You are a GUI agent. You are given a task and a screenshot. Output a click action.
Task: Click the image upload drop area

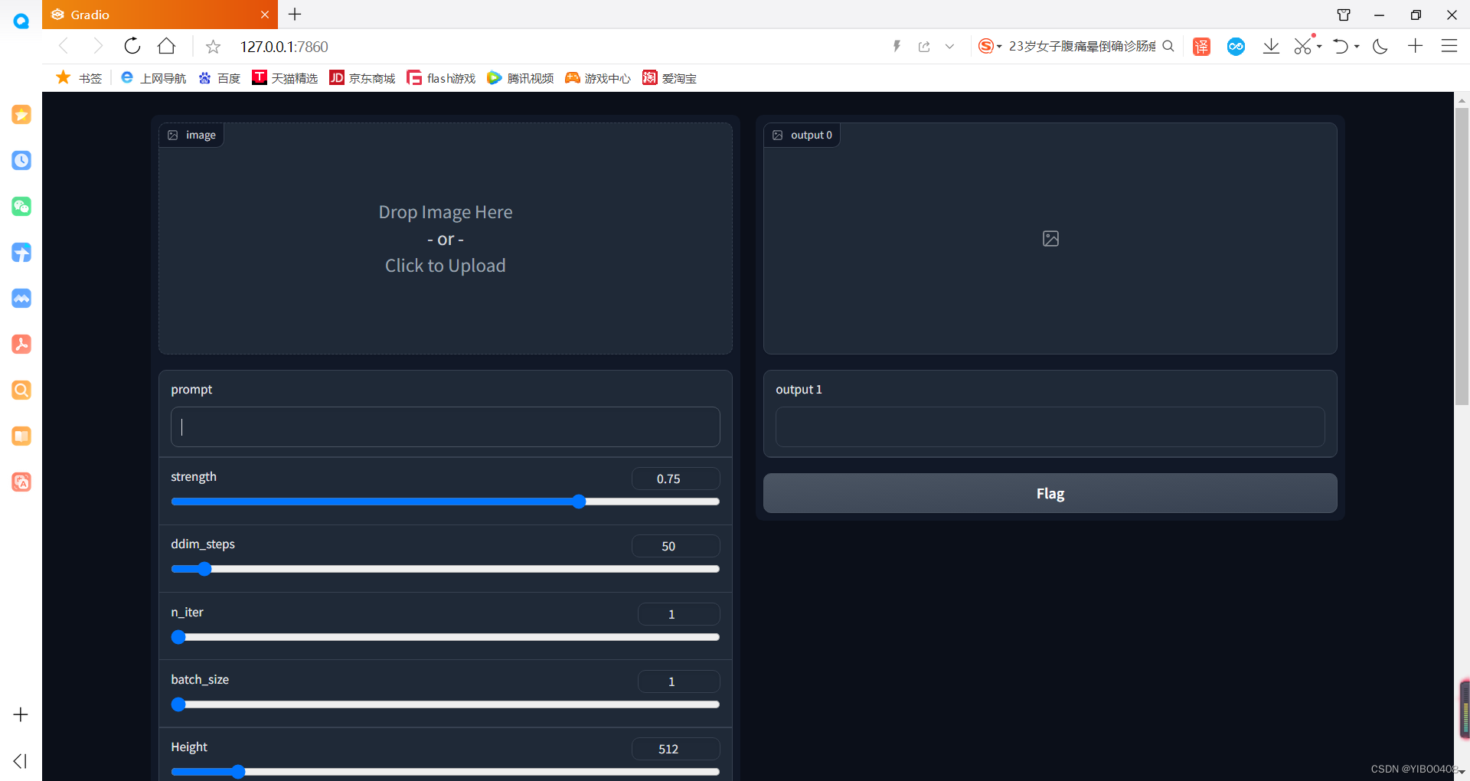click(x=445, y=239)
